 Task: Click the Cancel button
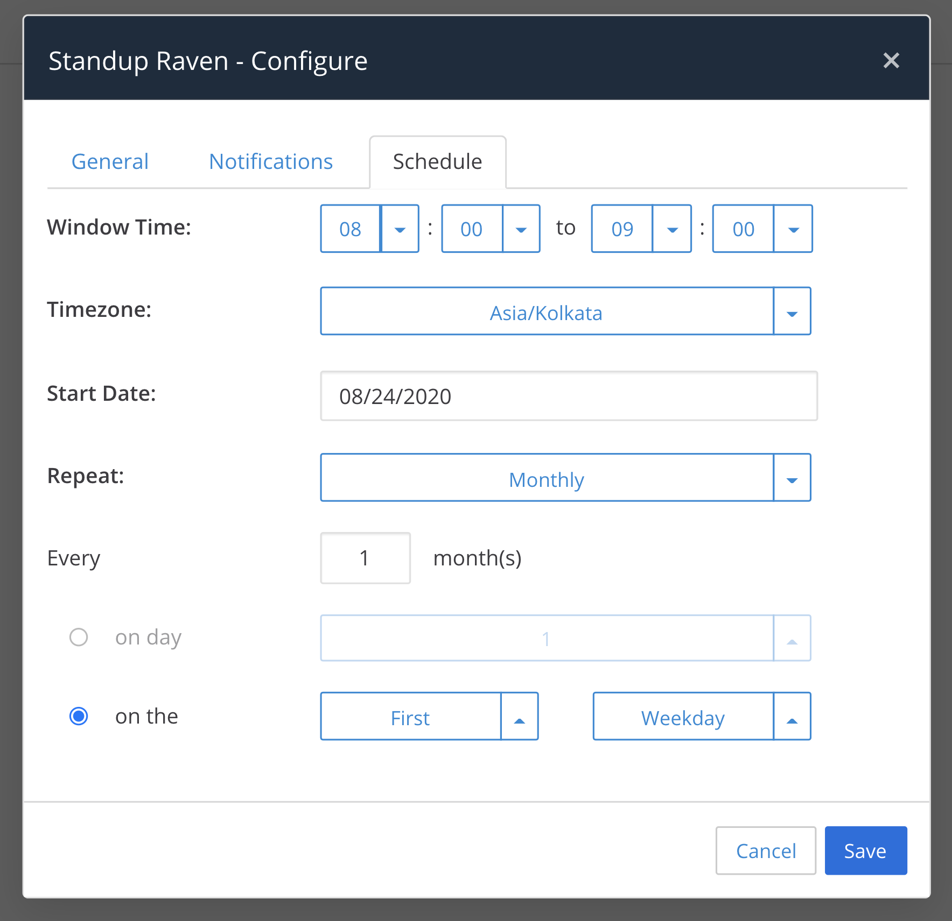pyautogui.click(x=765, y=851)
